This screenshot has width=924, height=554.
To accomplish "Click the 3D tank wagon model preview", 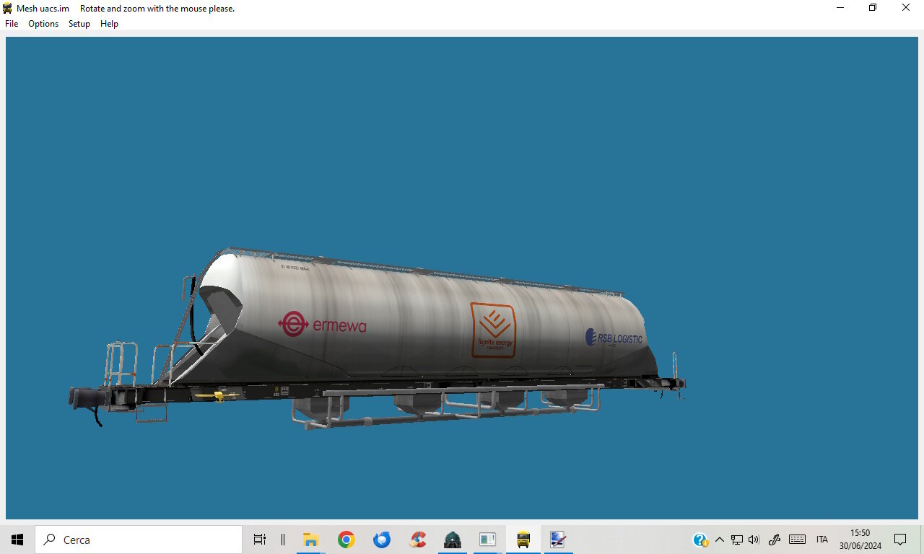I will 378,339.
